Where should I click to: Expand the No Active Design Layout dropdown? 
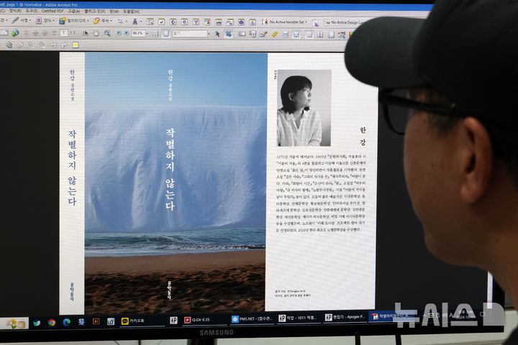click(x=345, y=22)
